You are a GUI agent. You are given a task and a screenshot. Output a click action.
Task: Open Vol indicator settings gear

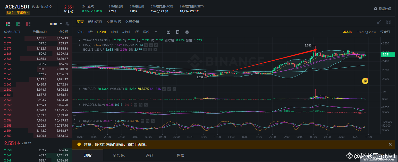point(169,89)
